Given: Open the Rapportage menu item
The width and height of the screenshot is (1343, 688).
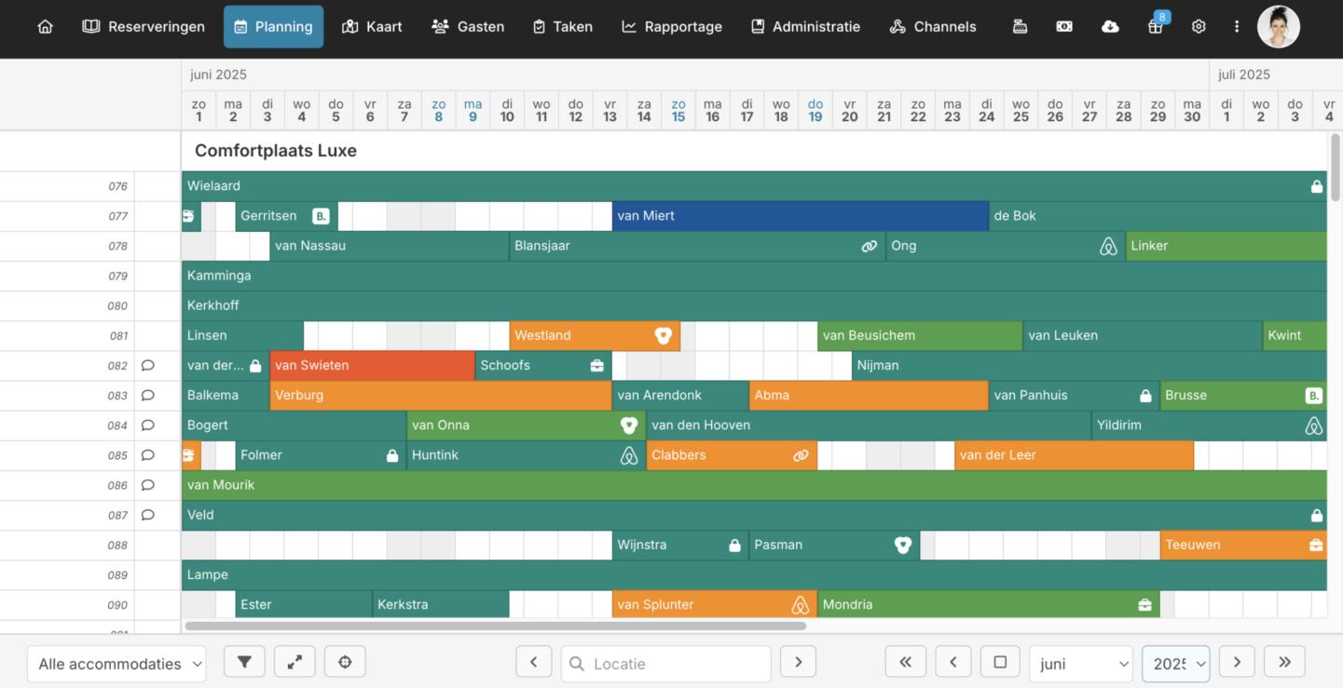Looking at the screenshot, I should point(671,27).
